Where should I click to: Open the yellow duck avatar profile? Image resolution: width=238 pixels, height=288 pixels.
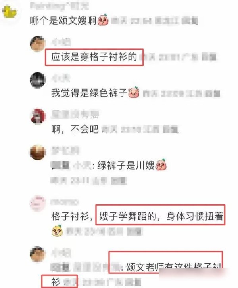[x=10, y=11]
